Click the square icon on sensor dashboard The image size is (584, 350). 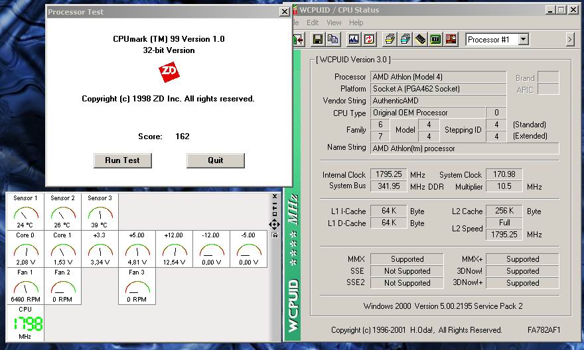275,214
